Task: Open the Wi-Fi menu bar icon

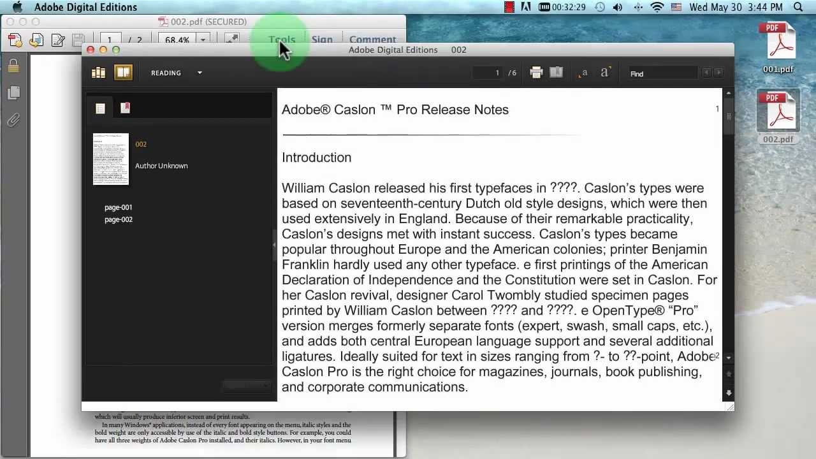Action: (x=657, y=7)
